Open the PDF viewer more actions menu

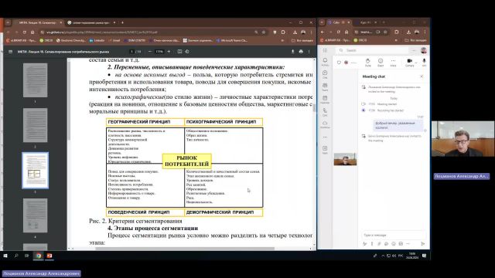tap(309, 52)
